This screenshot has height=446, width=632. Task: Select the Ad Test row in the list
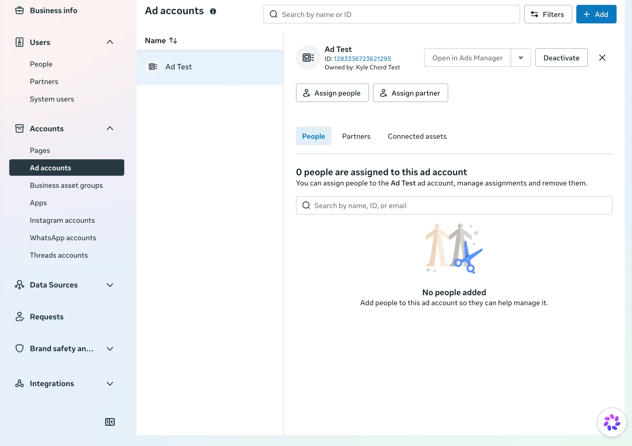210,67
